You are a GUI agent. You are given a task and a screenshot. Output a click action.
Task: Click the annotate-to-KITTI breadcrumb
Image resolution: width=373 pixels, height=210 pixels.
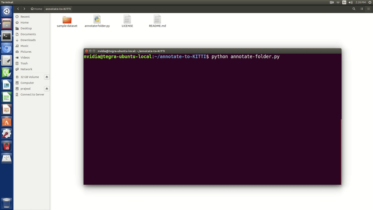coord(58,9)
